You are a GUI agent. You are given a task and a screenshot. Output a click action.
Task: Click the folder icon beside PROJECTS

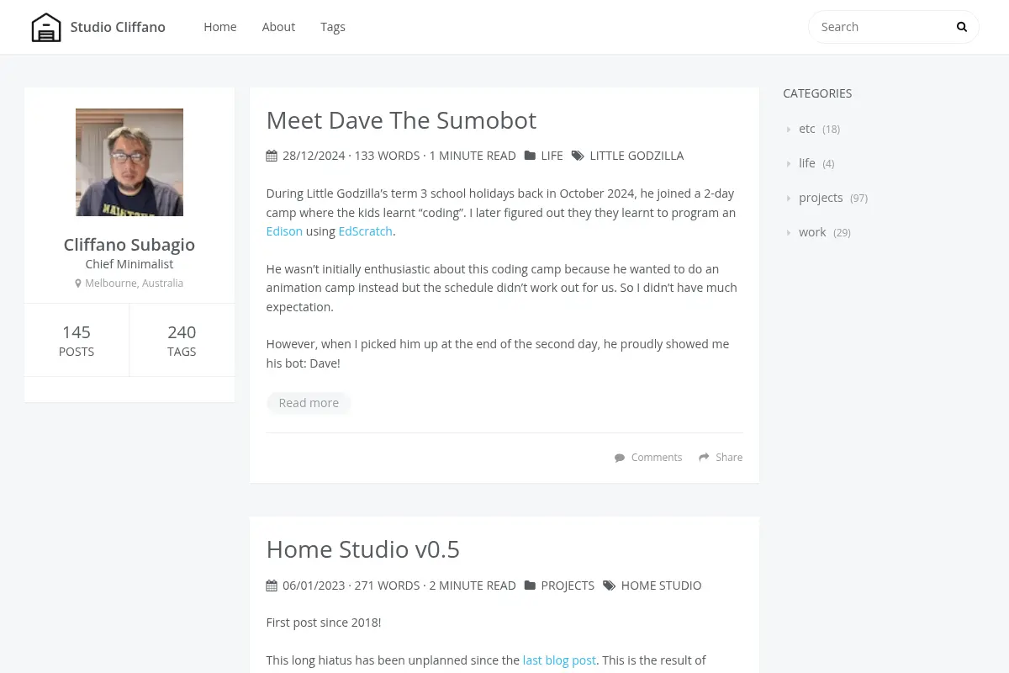tap(530, 586)
